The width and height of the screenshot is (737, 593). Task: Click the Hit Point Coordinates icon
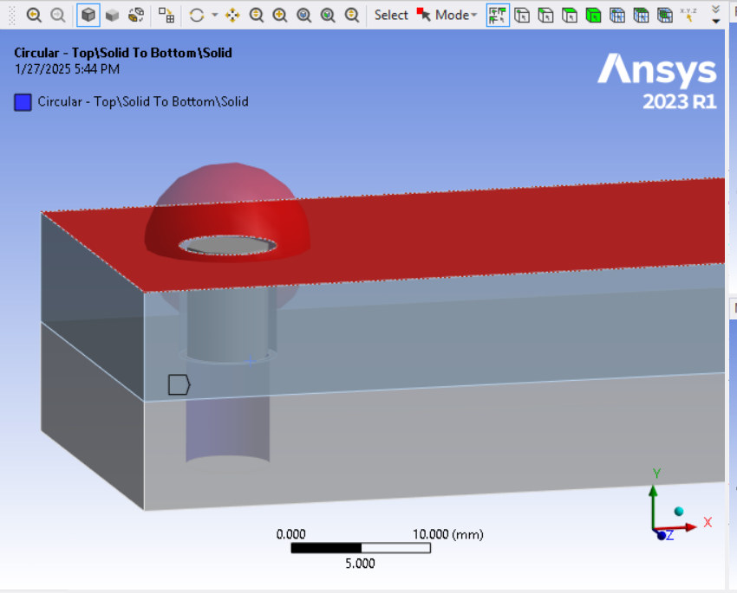(x=688, y=15)
